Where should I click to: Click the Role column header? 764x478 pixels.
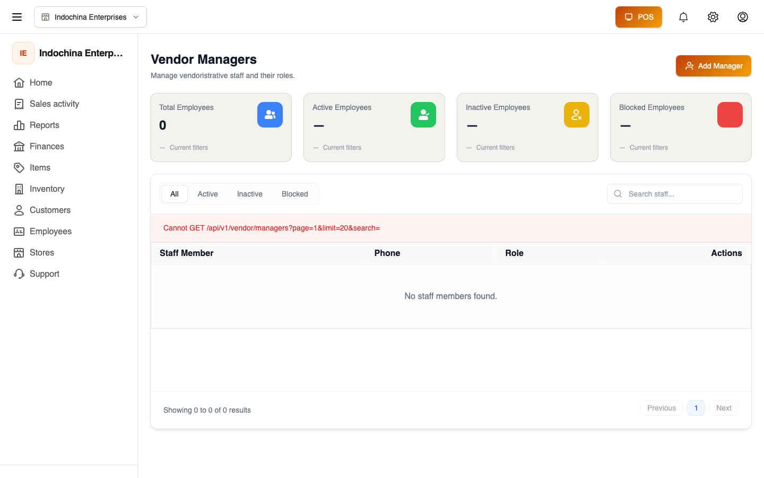point(515,253)
